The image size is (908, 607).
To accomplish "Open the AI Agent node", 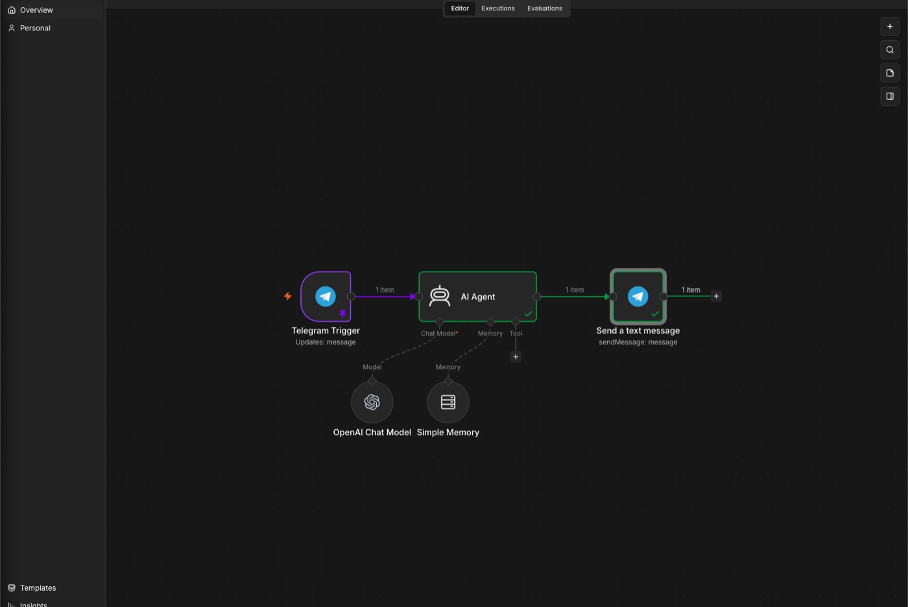I will click(x=477, y=296).
